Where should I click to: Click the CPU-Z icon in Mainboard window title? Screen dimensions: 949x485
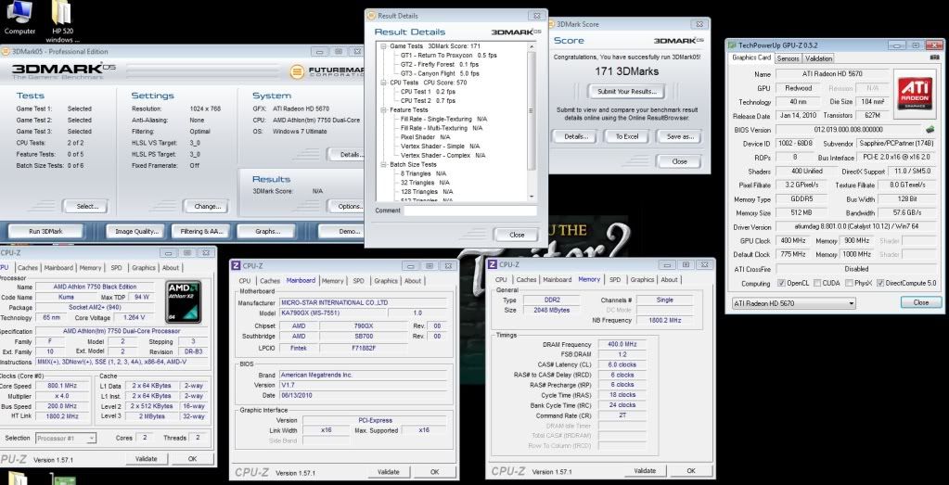[236, 265]
